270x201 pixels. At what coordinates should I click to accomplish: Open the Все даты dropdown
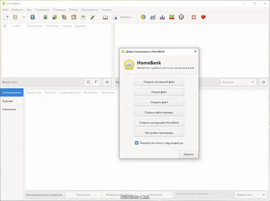coord(238,82)
